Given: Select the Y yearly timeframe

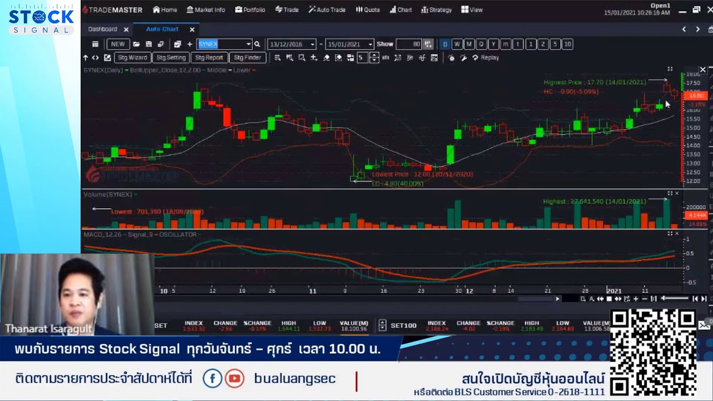Looking at the screenshot, I should [x=494, y=44].
